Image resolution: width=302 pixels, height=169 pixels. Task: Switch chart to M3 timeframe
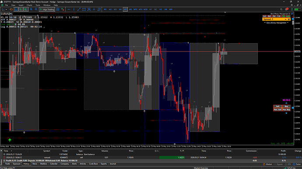tap(115, 9)
